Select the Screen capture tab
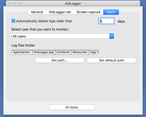The width and height of the screenshot is (146, 117). [88, 12]
